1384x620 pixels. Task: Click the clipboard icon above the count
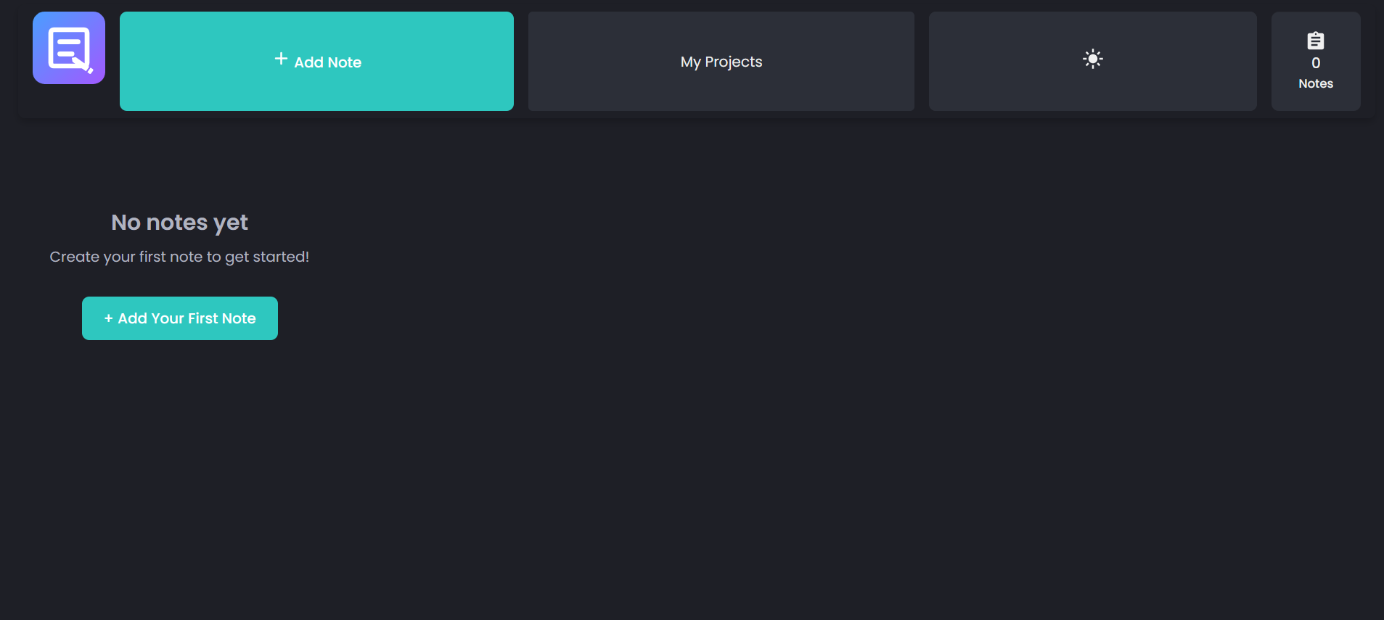click(x=1315, y=41)
